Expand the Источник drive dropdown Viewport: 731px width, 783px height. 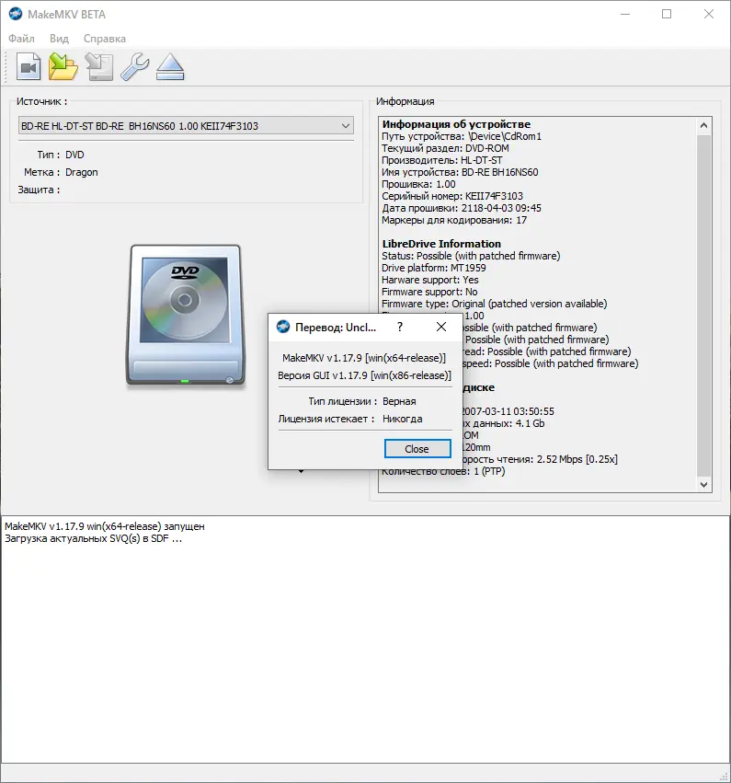(x=186, y=126)
